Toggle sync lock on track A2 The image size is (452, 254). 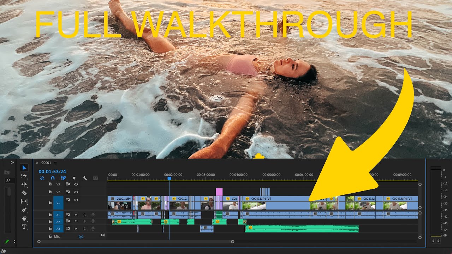point(67,222)
